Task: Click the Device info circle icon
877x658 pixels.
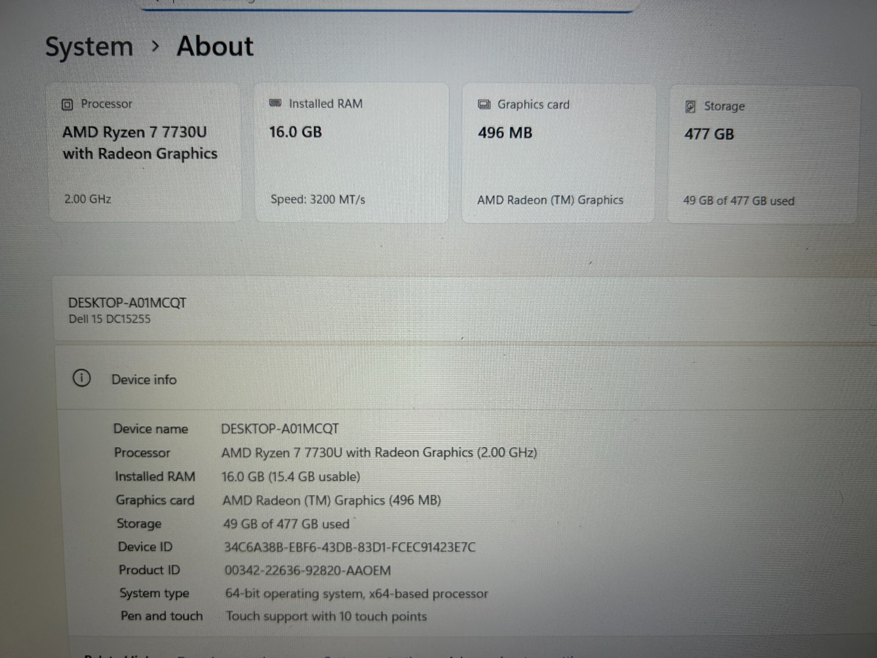Action: tap(81, 378)
